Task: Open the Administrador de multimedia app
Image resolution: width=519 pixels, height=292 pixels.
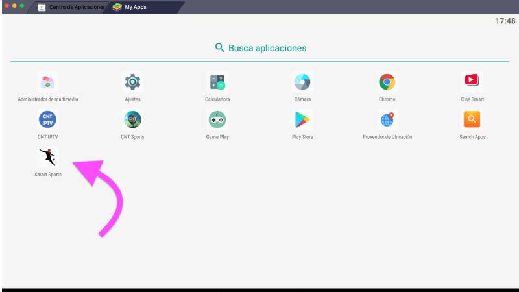Action: 47,82
